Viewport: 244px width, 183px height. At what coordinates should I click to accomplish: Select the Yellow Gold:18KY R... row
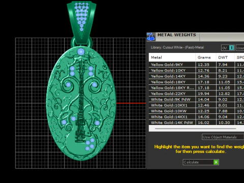(196, 88)
